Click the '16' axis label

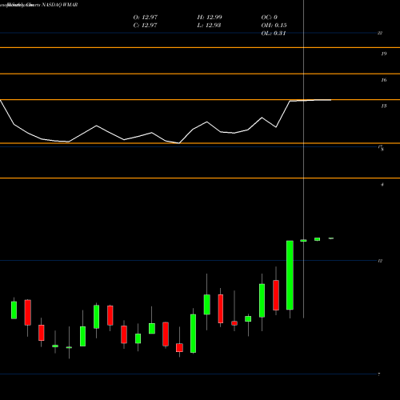tap(384, 80)
